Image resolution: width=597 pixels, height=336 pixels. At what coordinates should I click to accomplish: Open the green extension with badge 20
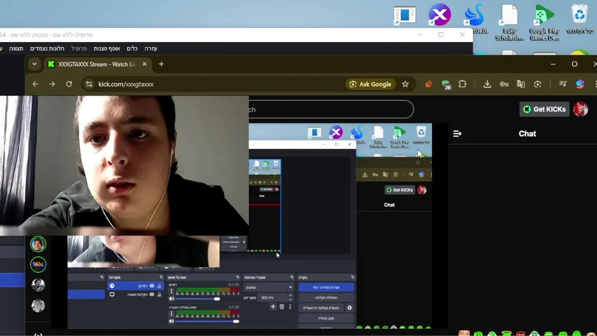[446, 84]
